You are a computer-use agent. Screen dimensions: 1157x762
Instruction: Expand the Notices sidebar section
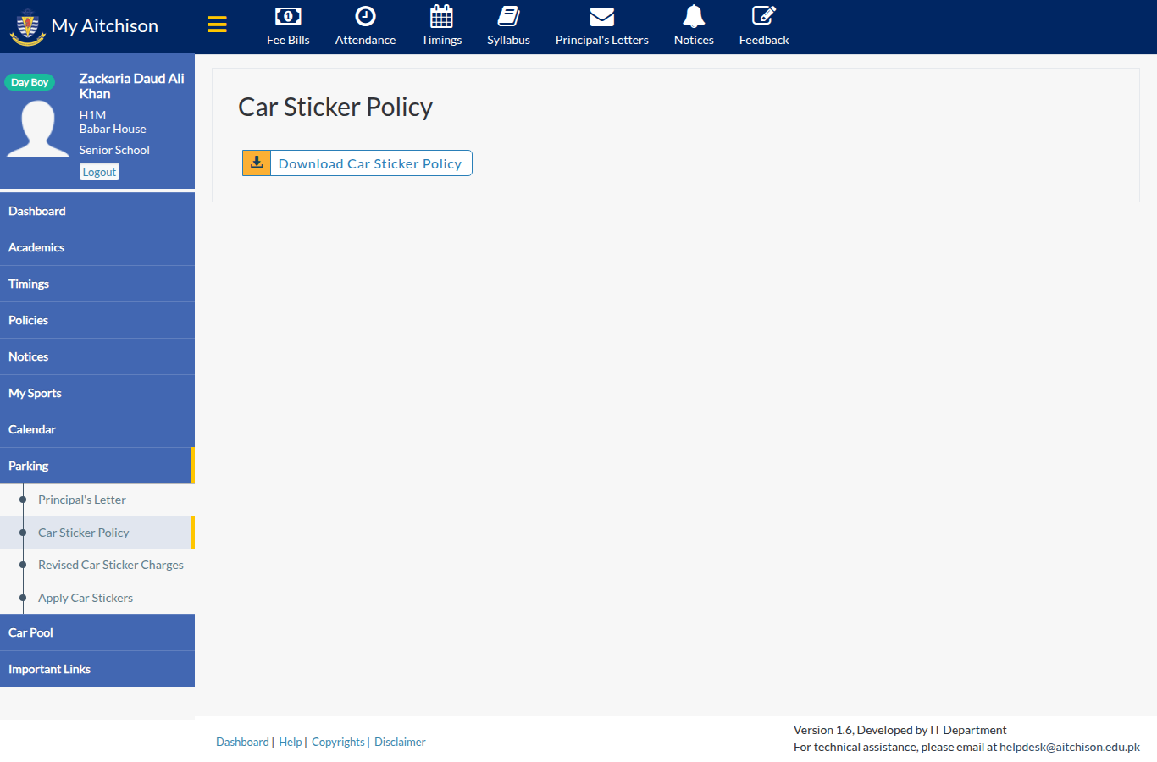tap(97, 356)
